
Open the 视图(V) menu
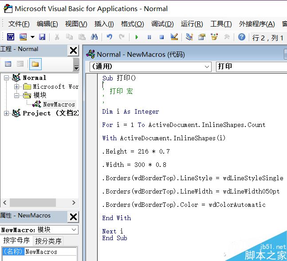pos(76,24)
